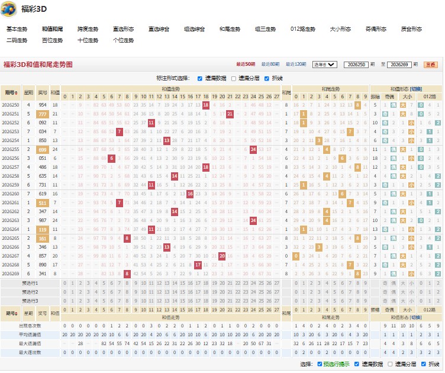The height and width of the screenshot is (373, 445).
Task: Toggle top 遗漏分层 checkbox
Action: pyautogui.click(x=234, y=79)
